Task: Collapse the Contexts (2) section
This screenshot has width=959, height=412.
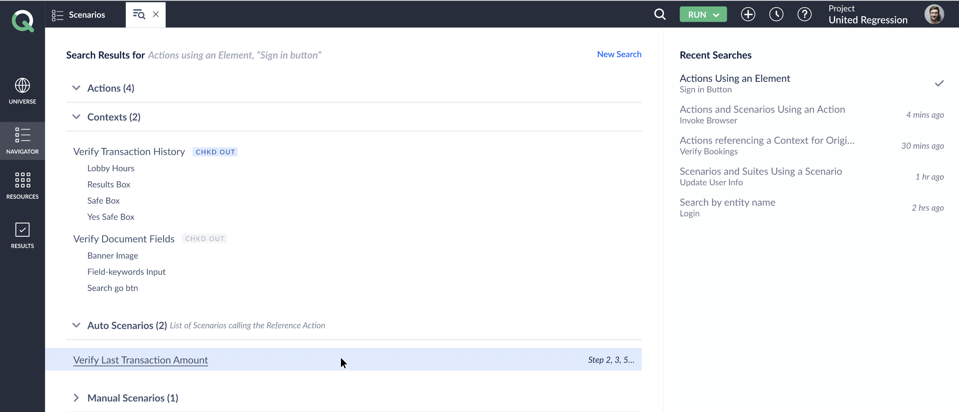Action: (x=76, y=117)
